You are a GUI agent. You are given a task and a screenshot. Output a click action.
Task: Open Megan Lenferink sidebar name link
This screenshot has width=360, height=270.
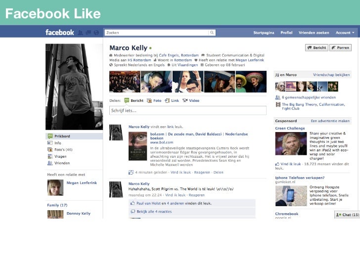point(82,183)
